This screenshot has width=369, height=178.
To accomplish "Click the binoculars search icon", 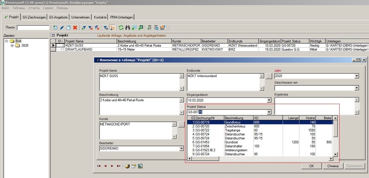I will (127, 28).
